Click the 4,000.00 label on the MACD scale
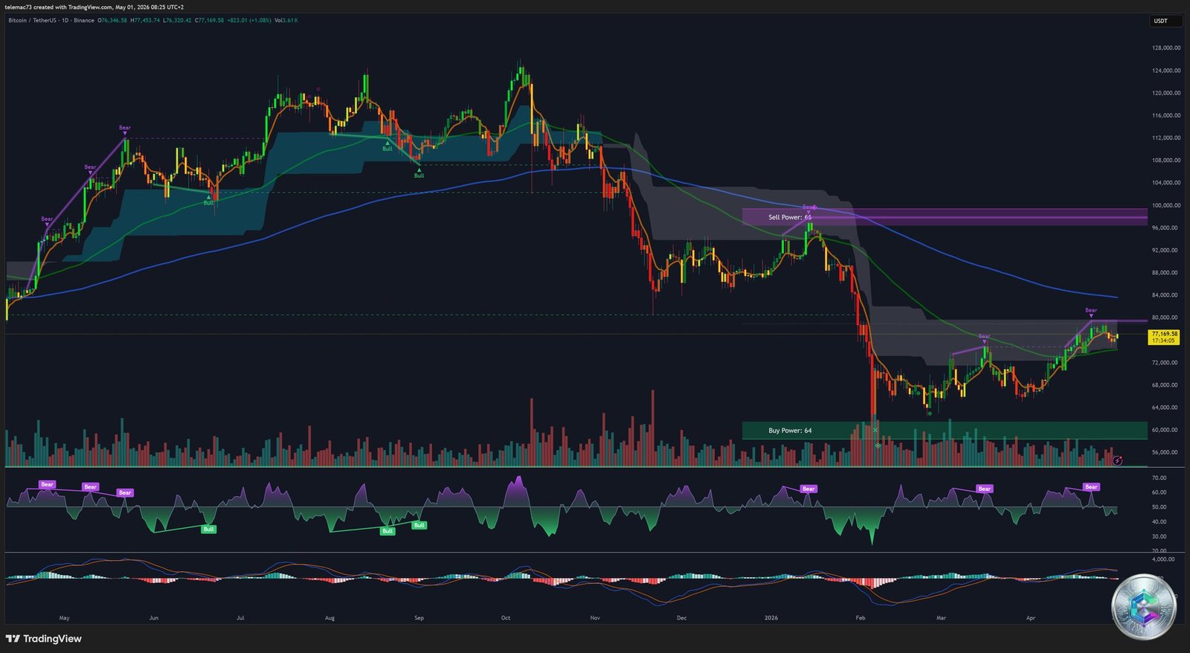The width and height of the screenshot is (1190, 653). click(1163, 559)
